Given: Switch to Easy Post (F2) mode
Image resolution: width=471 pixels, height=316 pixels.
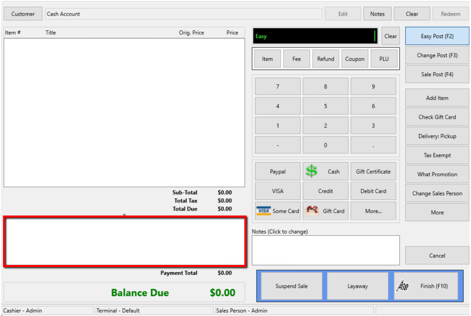Looking at the screenshot, I should pyautogui.click(x=437, y=36).
